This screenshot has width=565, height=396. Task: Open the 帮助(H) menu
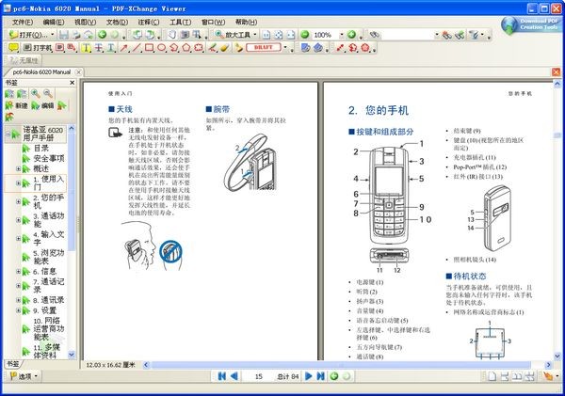pyautogui.click(x=246, y=23)
